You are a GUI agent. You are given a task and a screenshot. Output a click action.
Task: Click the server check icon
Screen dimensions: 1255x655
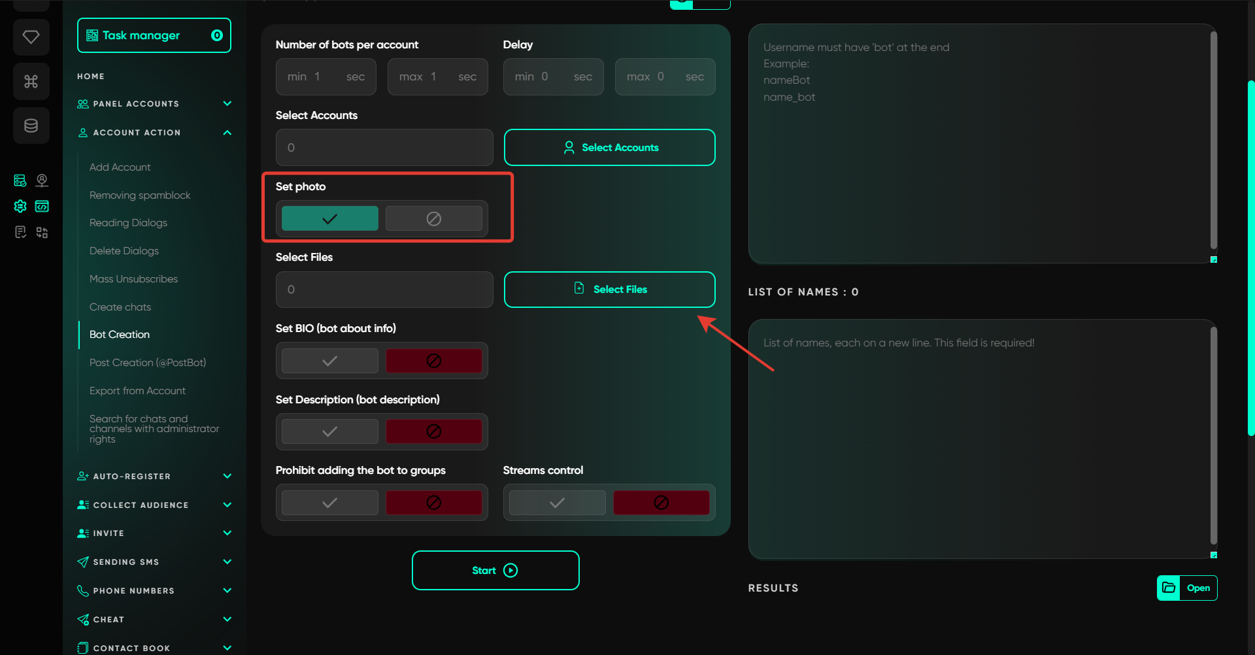tap(20, 180)
